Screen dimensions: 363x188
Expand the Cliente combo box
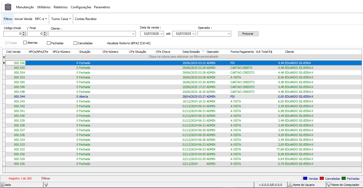tap(134, 34)
